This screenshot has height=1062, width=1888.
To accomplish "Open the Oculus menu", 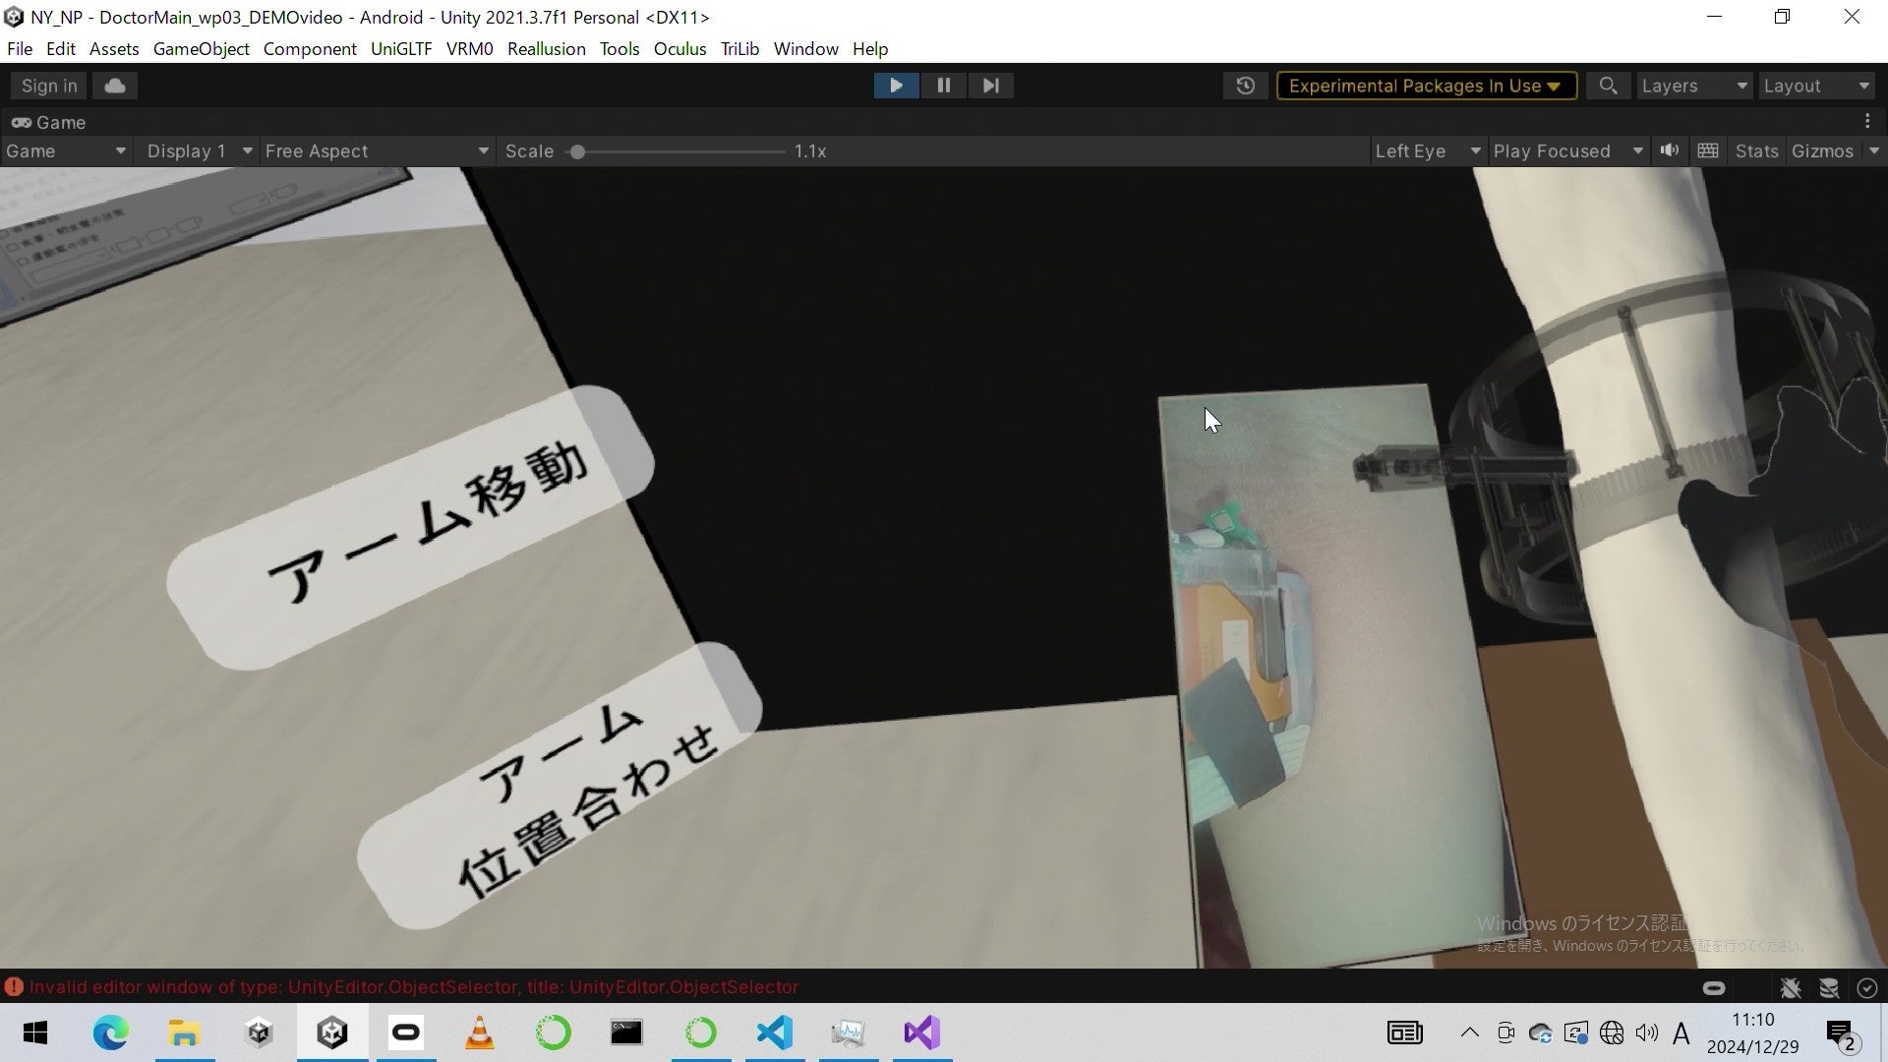I will [x=679, y=49].
